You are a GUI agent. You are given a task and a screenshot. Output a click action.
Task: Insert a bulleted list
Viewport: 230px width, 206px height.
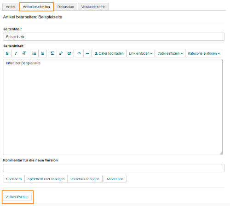point(34,53)
